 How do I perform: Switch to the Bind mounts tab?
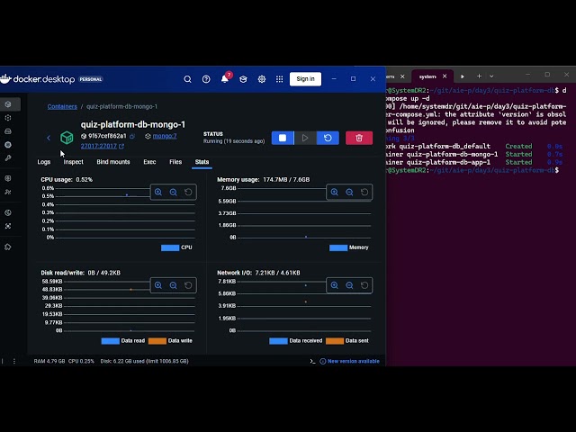pyautogui.click(x=113, y=162)
